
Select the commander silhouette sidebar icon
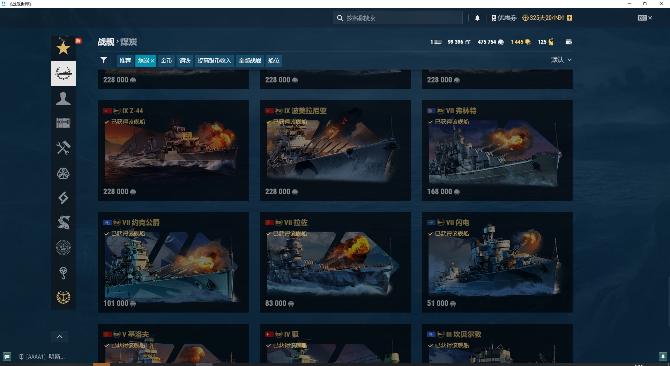coord(63,98)
